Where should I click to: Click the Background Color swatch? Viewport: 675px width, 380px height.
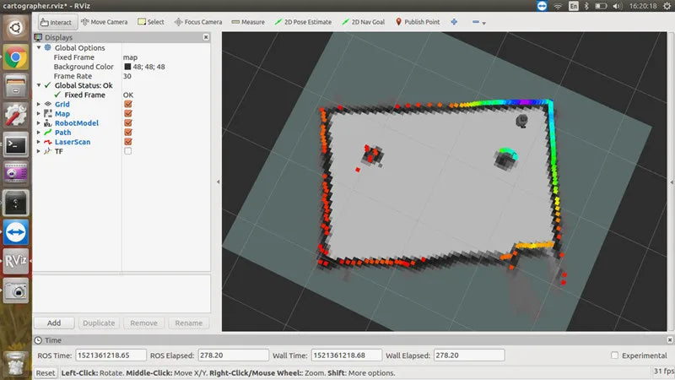tap(127, 67)
